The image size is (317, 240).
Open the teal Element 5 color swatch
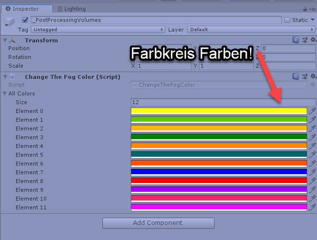(219, 155)
